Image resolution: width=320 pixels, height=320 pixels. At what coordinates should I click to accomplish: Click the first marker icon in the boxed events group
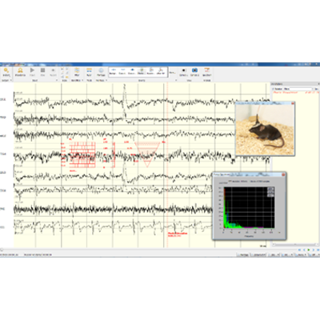pyautogui.click(x=113, y=70)
